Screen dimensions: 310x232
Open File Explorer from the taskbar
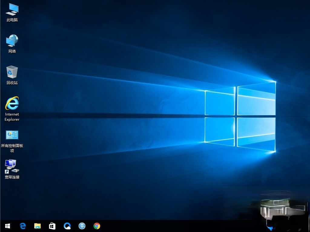coord(37,226)
